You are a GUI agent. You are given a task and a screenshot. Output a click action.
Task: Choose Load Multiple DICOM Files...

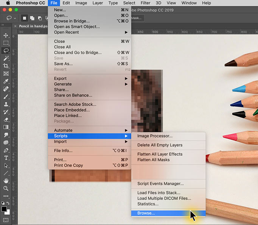tap(168, 198)
